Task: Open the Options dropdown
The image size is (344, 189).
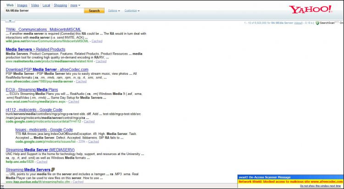Action: 114,11
